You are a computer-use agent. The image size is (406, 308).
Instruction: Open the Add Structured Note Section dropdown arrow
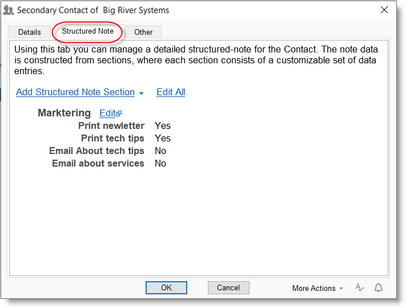tap(141, 93)
